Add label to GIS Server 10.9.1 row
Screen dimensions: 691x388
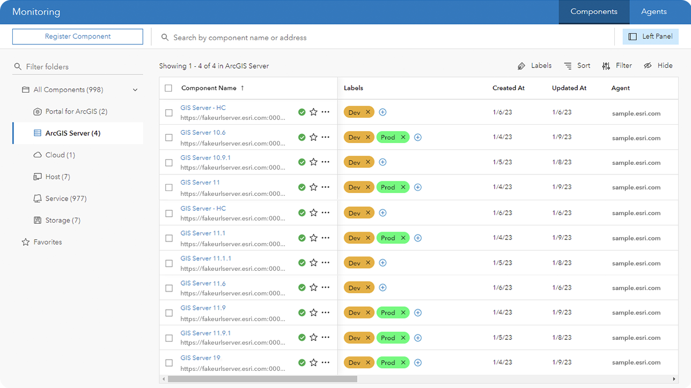[383, 162]
